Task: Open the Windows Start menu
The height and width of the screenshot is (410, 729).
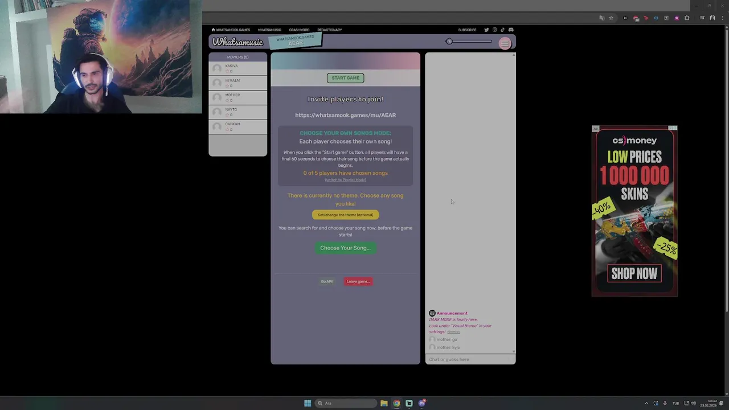Action: 308,403
